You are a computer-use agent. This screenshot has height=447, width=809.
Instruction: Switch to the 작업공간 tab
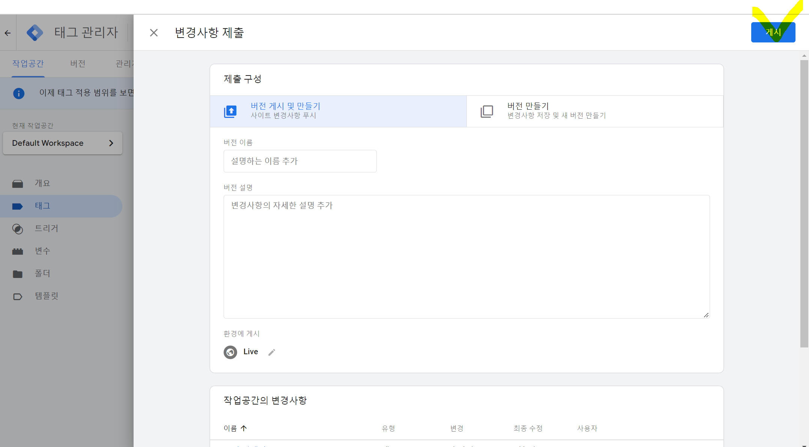[x=28, y=64]
